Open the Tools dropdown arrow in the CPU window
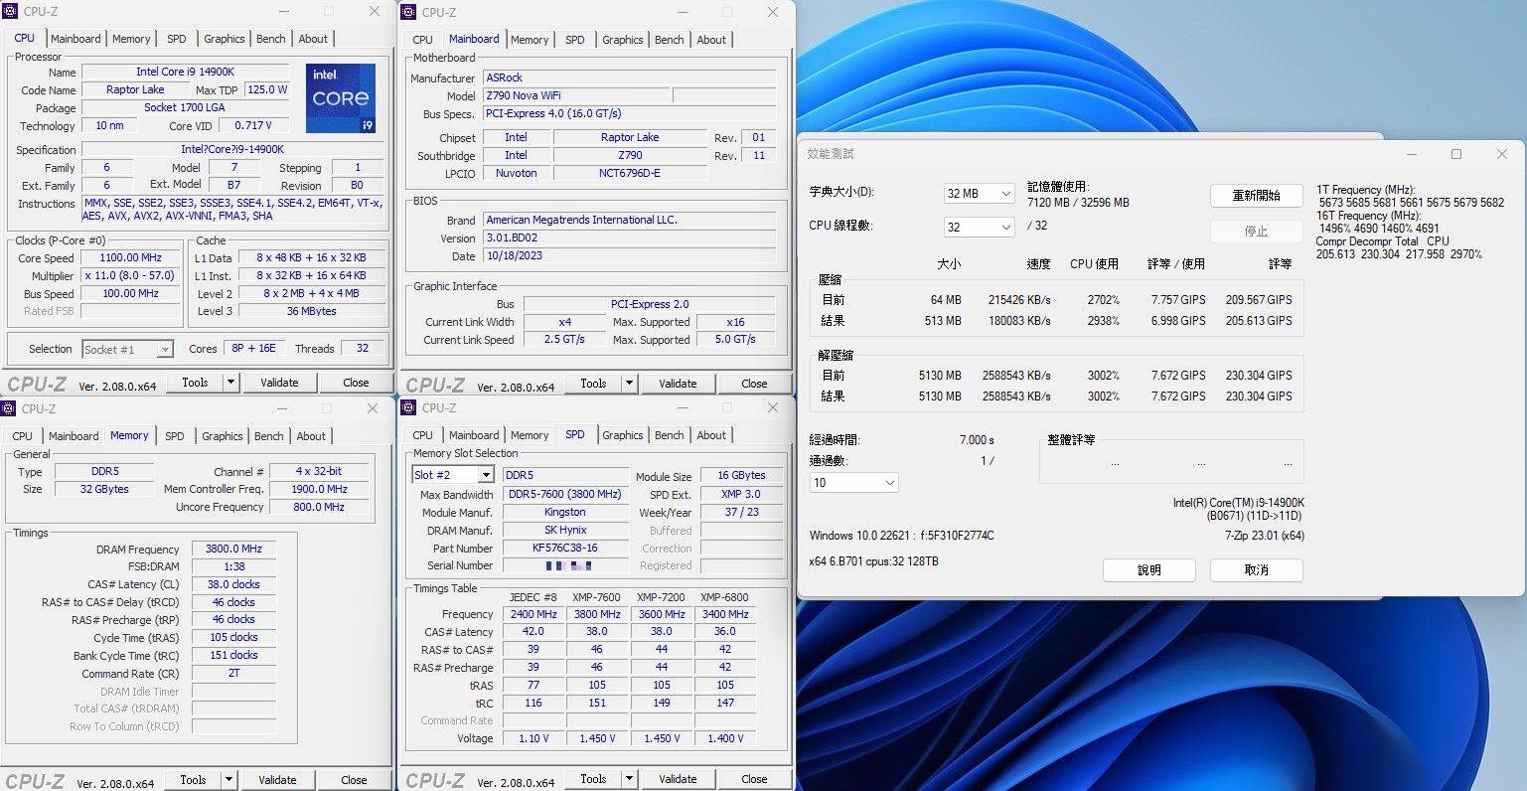The height and width of the screenshot is (791, 1527). [x=230, y=383]
